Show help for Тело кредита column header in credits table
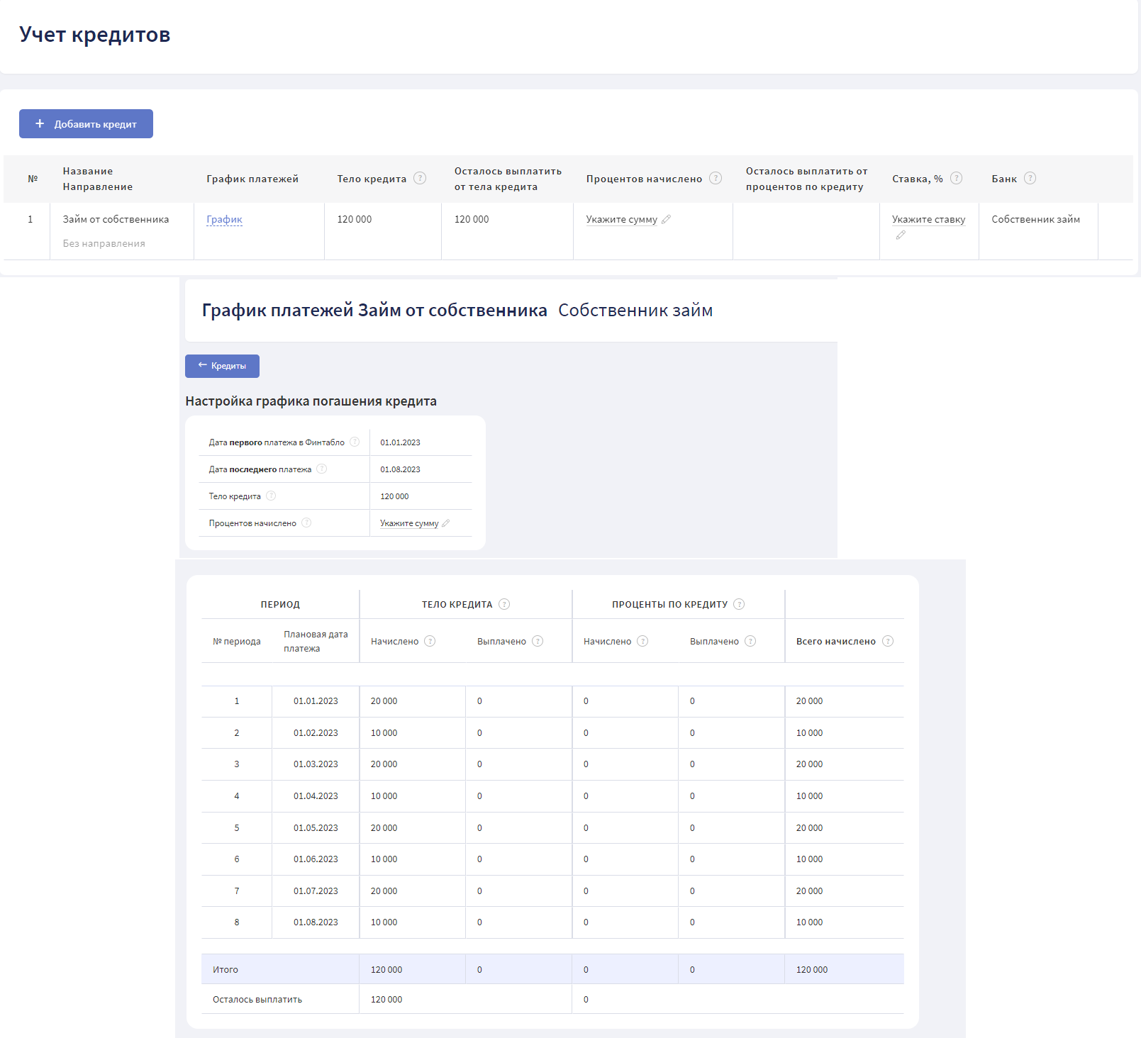Screen dimensions: 1141x1038 coord(420,178)
